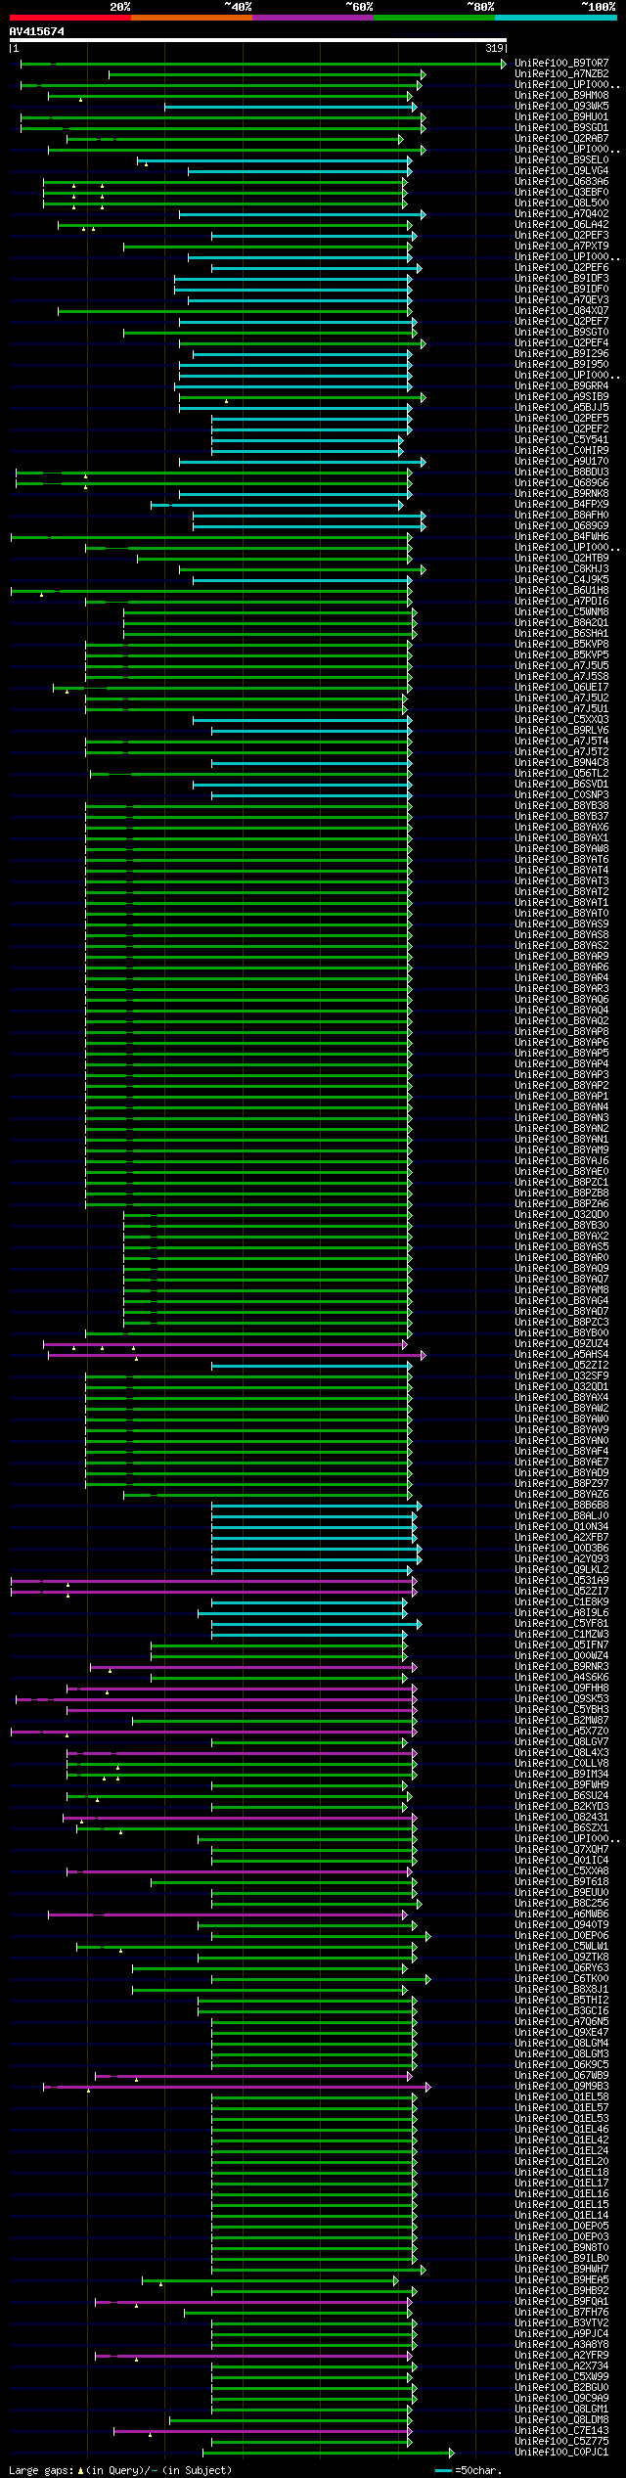Click the white AV415674 query bar
The height and width of the screenshot is (2478, 626).
(x=258, y=40)
